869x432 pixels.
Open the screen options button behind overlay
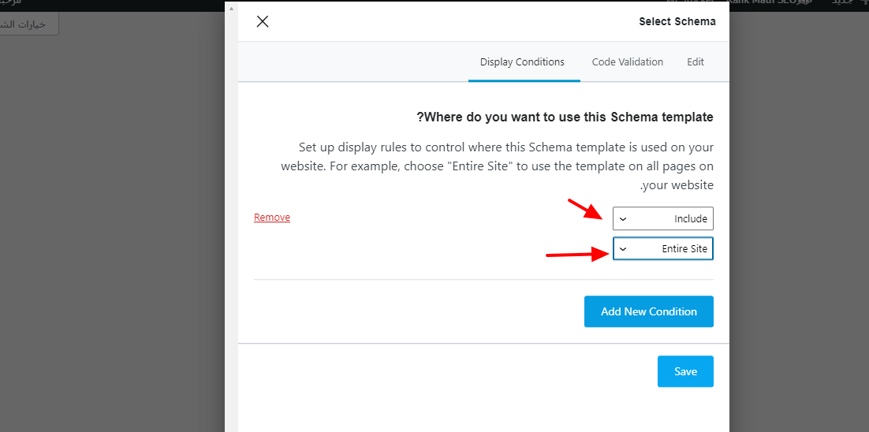coord(28,24)
